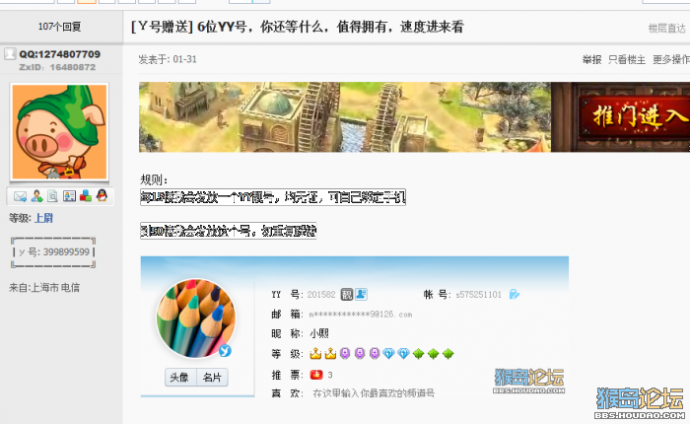Click the 107个回复 reply count
The height and width of the screenshot is (424, 690).
click(x=59, y=27)
